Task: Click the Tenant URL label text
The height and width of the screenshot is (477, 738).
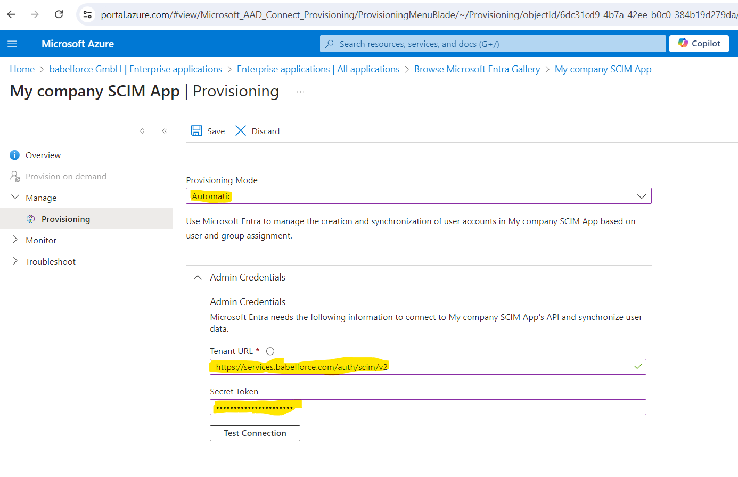Action: tap(231, 351)
